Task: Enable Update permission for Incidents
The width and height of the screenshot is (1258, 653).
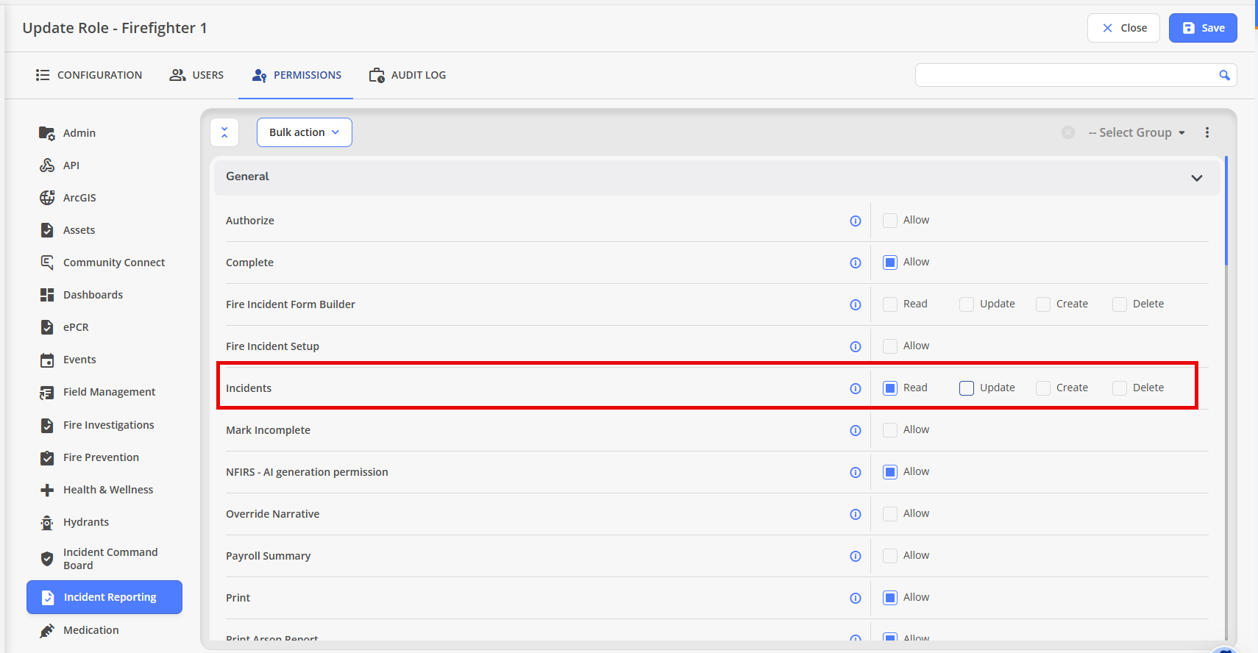Action: point(967,388)
